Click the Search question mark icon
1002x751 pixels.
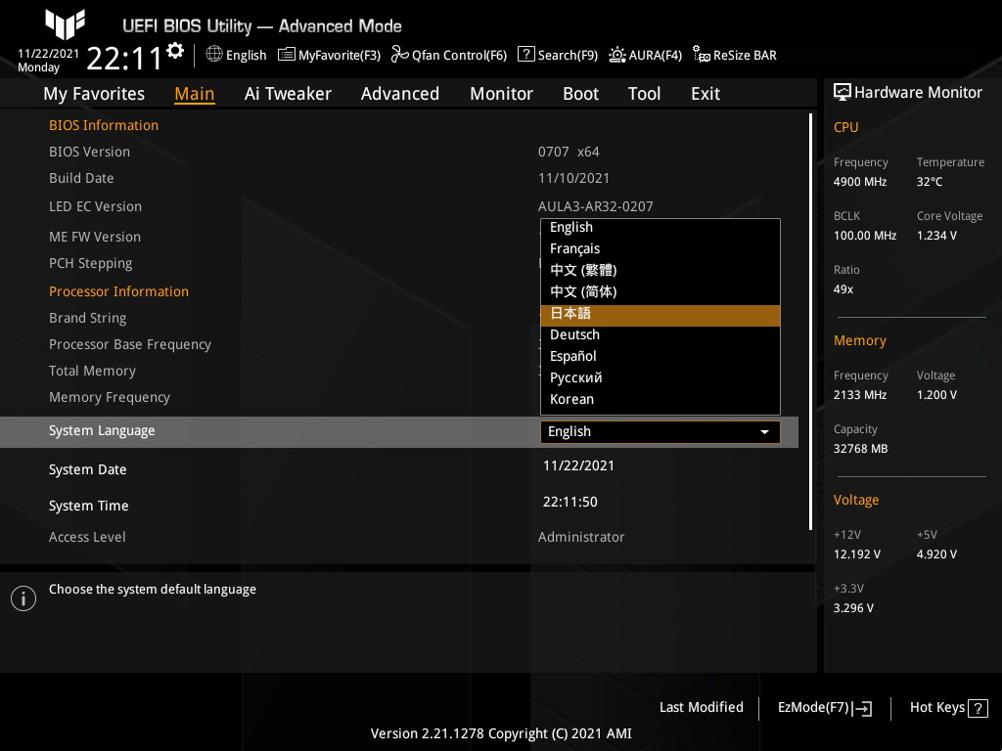click(x=525, y=55)
